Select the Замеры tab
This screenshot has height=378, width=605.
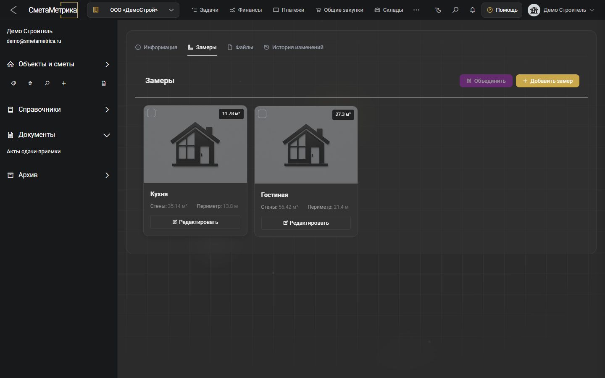click(202, 47)
